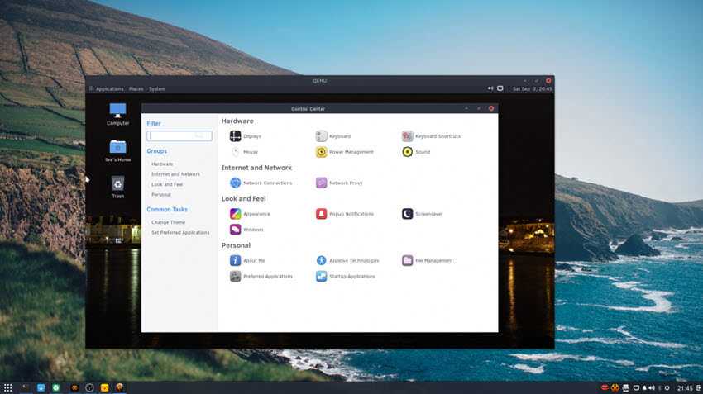Jump to the Personal group in sidebar
The image size is (703, 394).
pyautogui.click(x=161, y=195)
